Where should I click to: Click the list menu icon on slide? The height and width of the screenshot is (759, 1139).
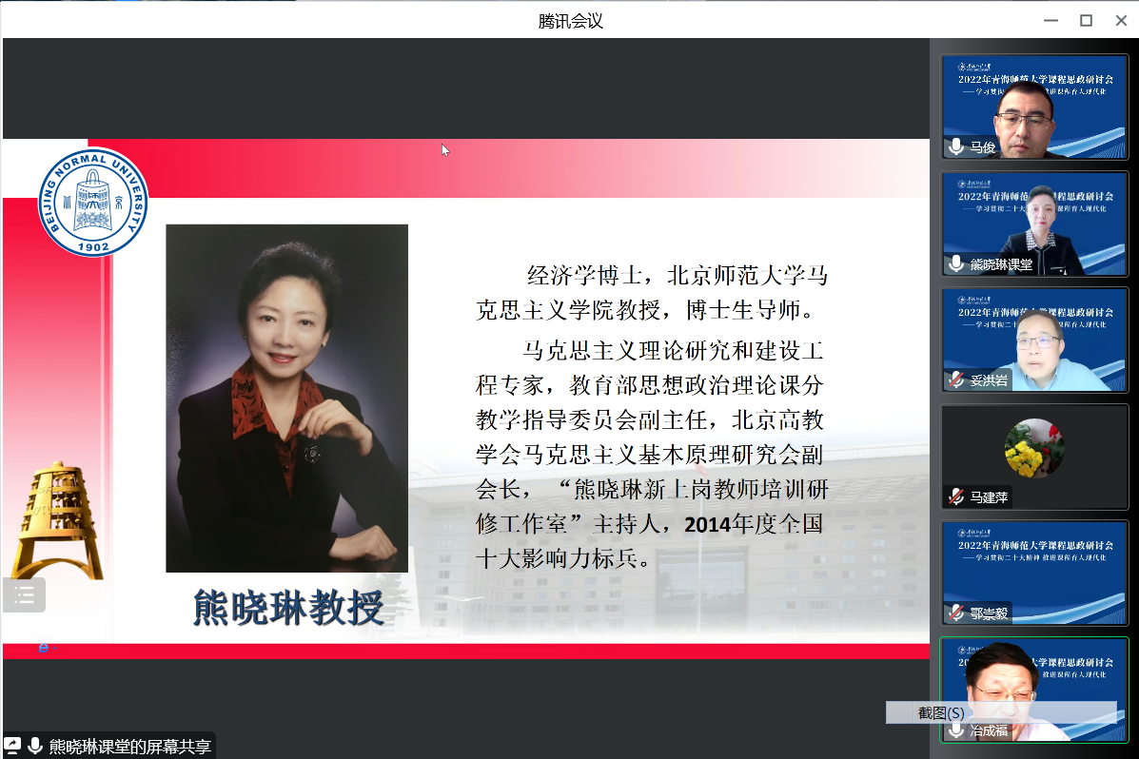pos(23,595)
